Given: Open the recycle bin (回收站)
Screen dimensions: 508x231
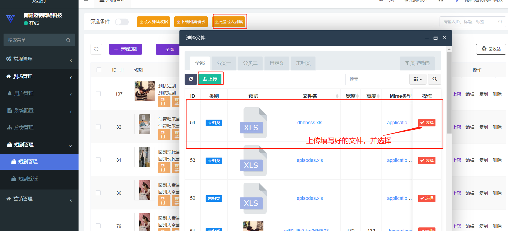Looking at the screenshot, I should pos(491,49).
